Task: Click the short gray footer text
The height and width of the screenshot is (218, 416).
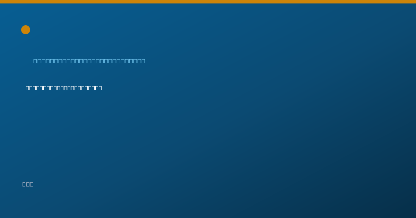Action: 28,184
